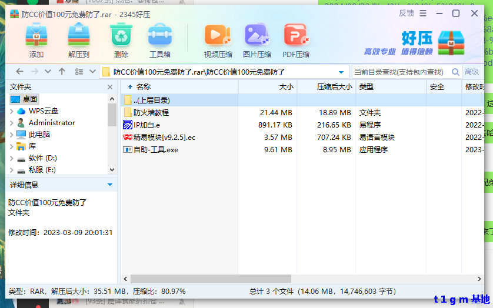Click 反馈 feedback link in title bar
This screenshot has height=308, width=493.
tap(406, 13)
